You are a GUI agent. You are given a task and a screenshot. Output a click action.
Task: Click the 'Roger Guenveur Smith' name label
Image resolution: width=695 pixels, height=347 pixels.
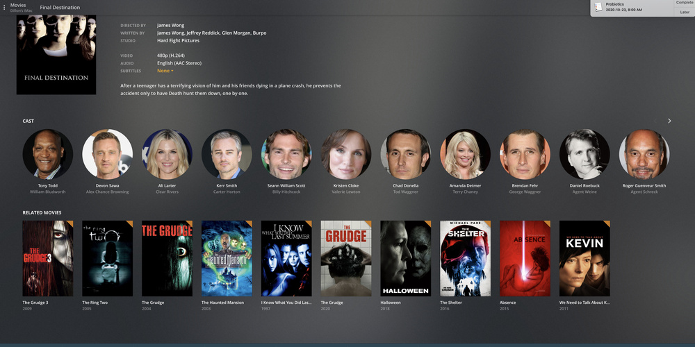[644, 186]
